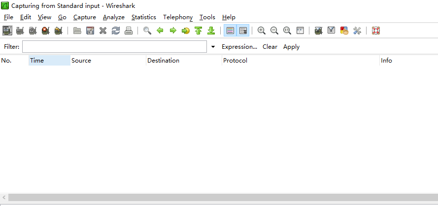The height and width of the screenshot is (206, 438).
Task: Print packets with printer icon
Action: pyautogui.click(x=129, y=31)
